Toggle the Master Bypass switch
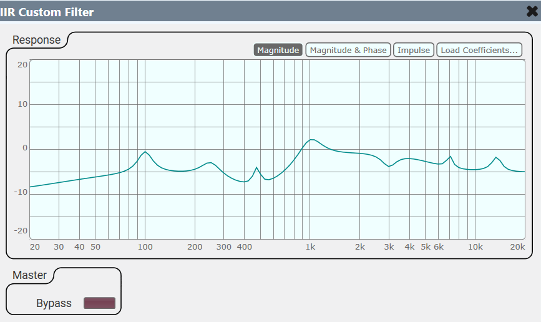The image size is (541, 322). coord(99,303)
